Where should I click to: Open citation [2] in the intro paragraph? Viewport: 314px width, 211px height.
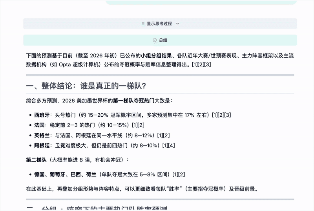click(x=201, y=64)
